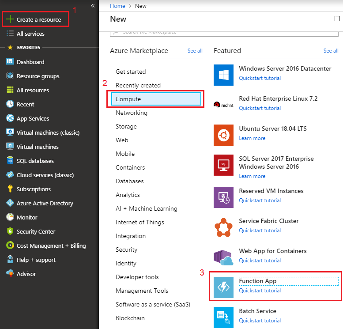Open the Networking marketplace category

click(x=132, y=113)
